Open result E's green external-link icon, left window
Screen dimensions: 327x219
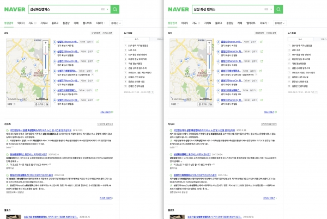pyautogui.click(x=98, y=80)
